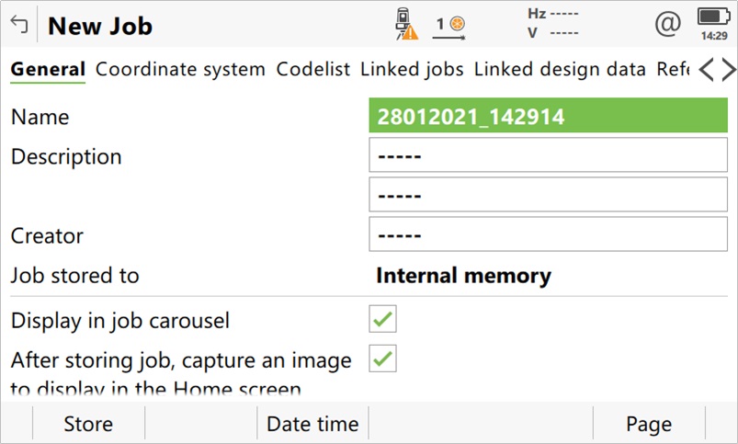Toggle capture image after storing job checkbox
Viewport: 738px width, 444px height.
coord(382,359)
